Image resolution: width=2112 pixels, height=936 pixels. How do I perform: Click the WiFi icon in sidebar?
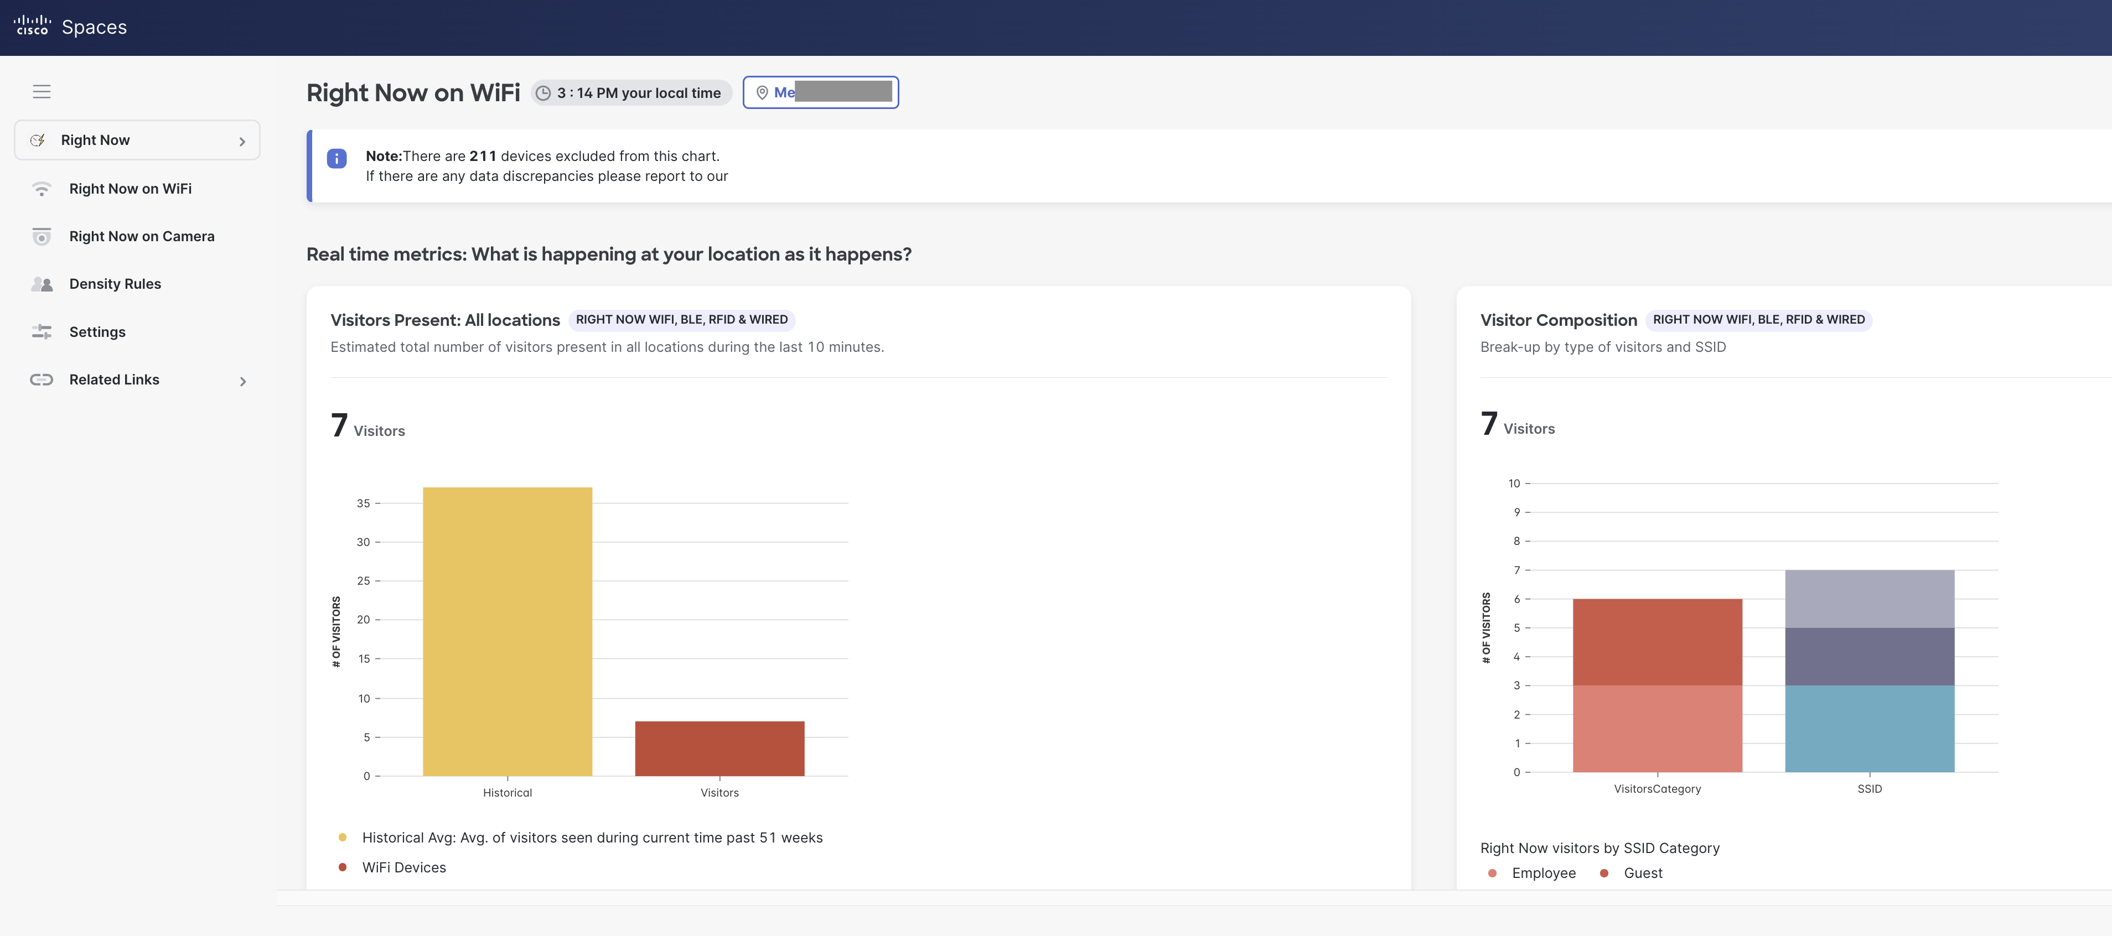coord(41,189)
